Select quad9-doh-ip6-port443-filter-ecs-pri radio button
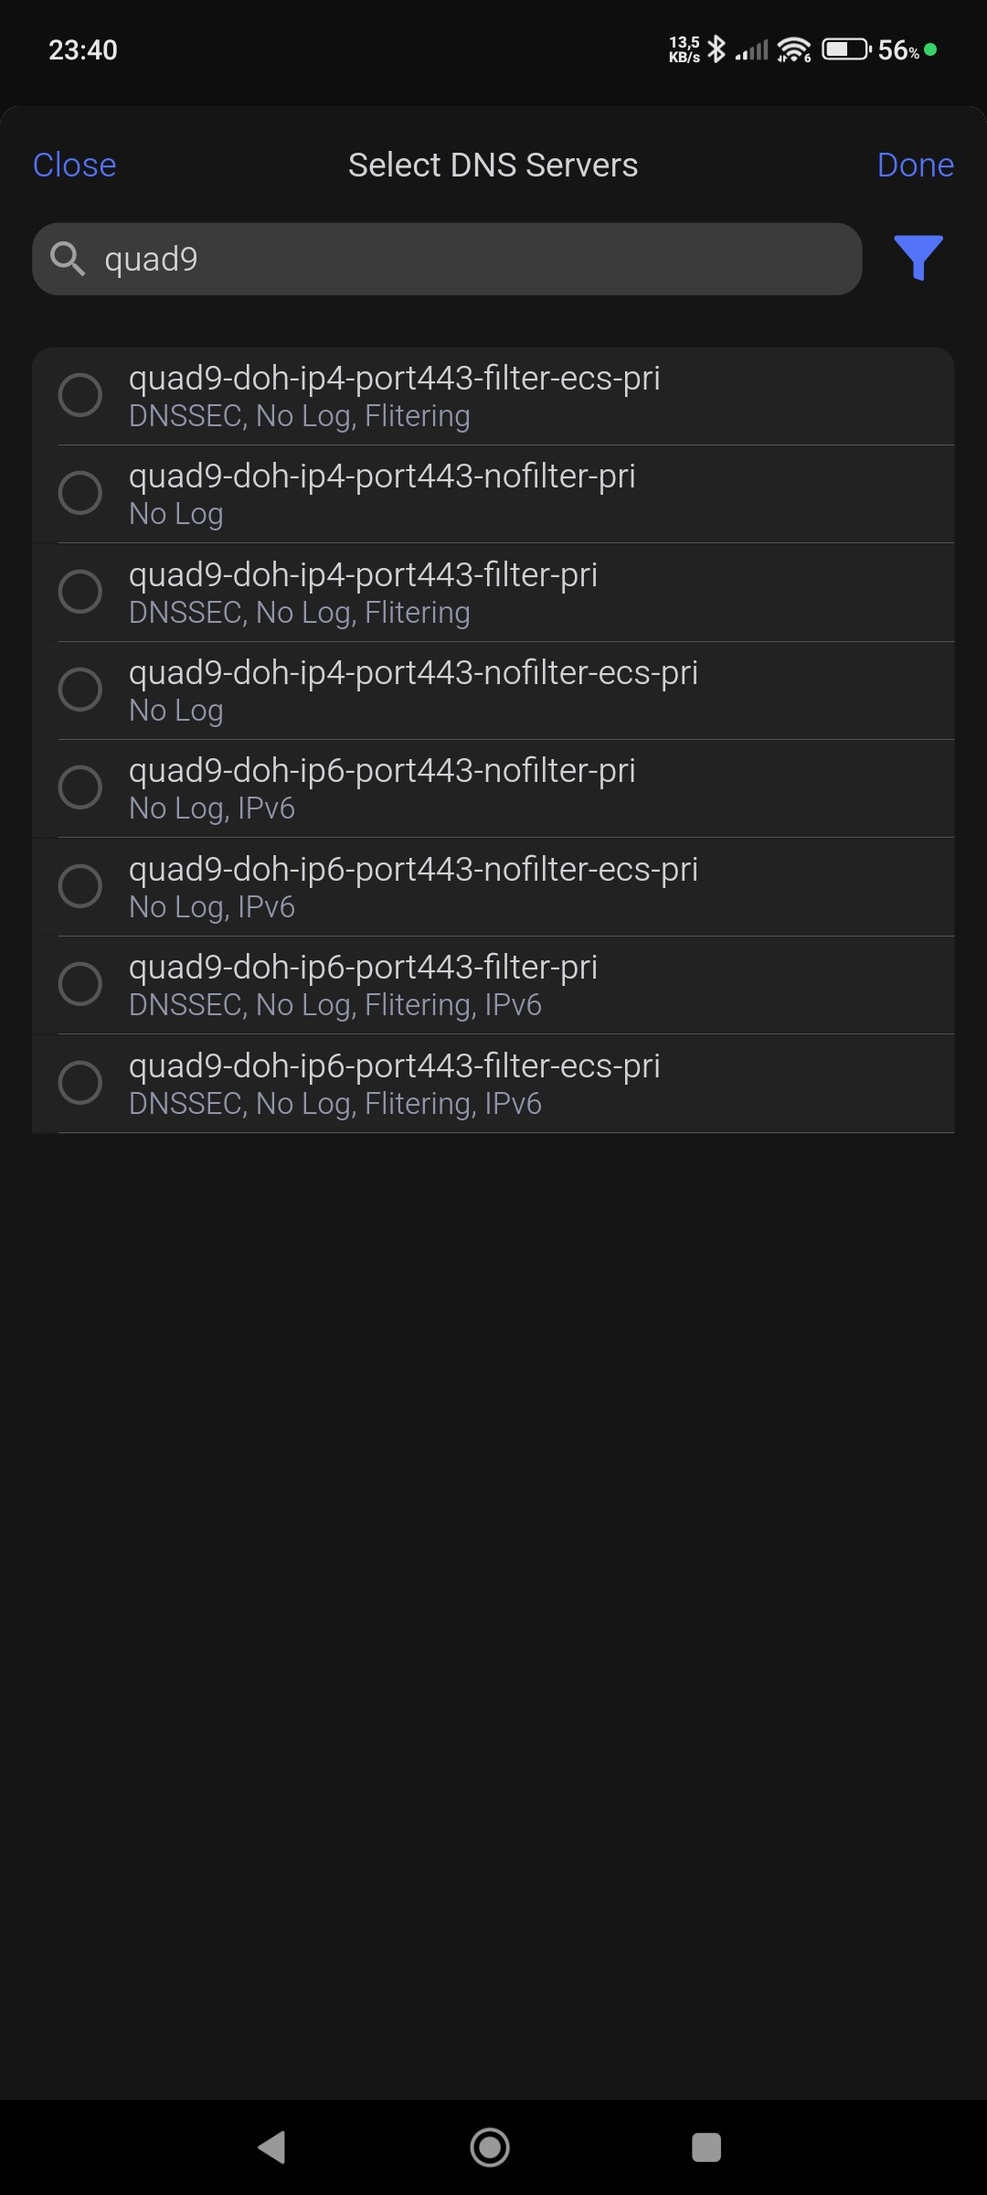The width and height of the screenshot is (987, 2195). (x=80, y=1082)
